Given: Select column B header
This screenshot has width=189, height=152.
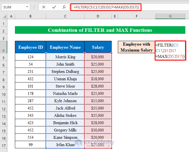Looking at the screenshot, I should point(30,16).
